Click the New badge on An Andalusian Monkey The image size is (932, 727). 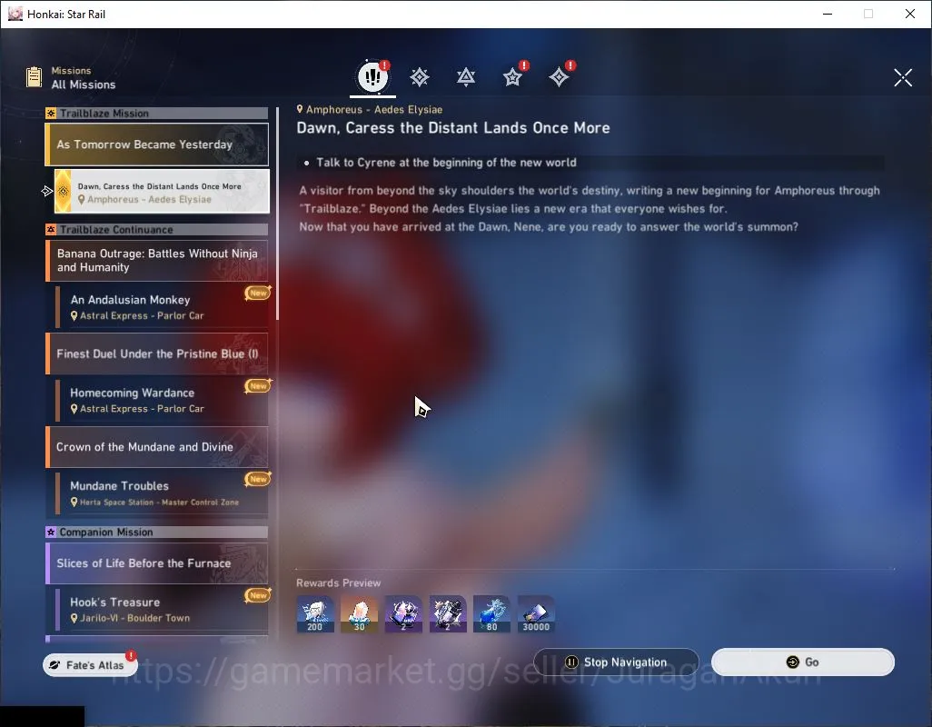pos(258,293)
